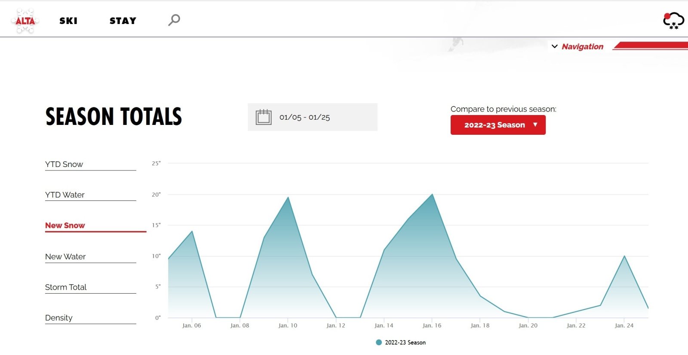Click the Alta snowflake logo
This screenshot has height=355, width=688.
tap(25, 21)
